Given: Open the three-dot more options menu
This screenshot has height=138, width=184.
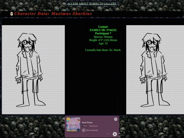Looking at the screenshot, I should 108,134.
